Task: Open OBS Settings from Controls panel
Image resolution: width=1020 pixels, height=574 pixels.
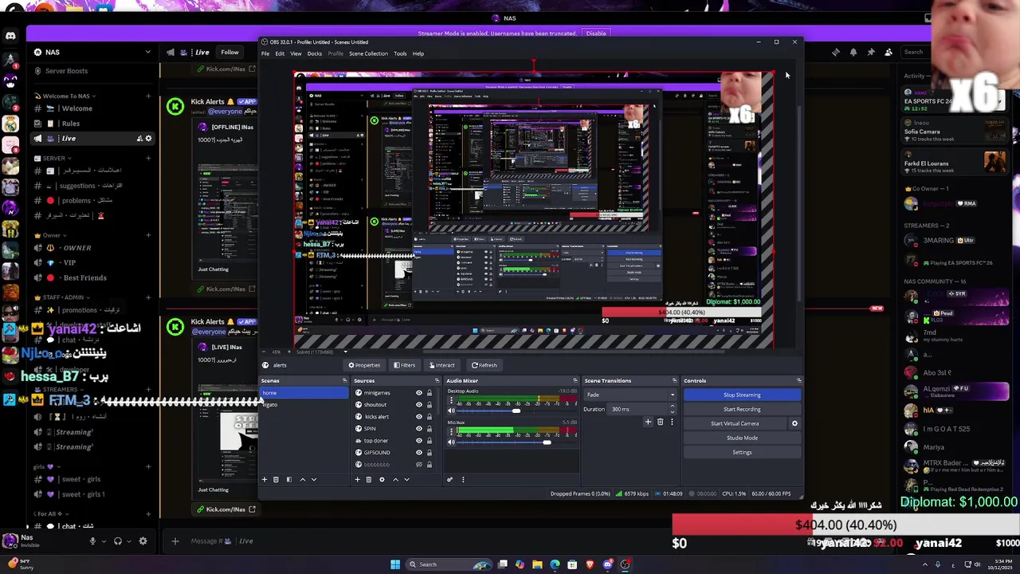Action: (742, 452)
